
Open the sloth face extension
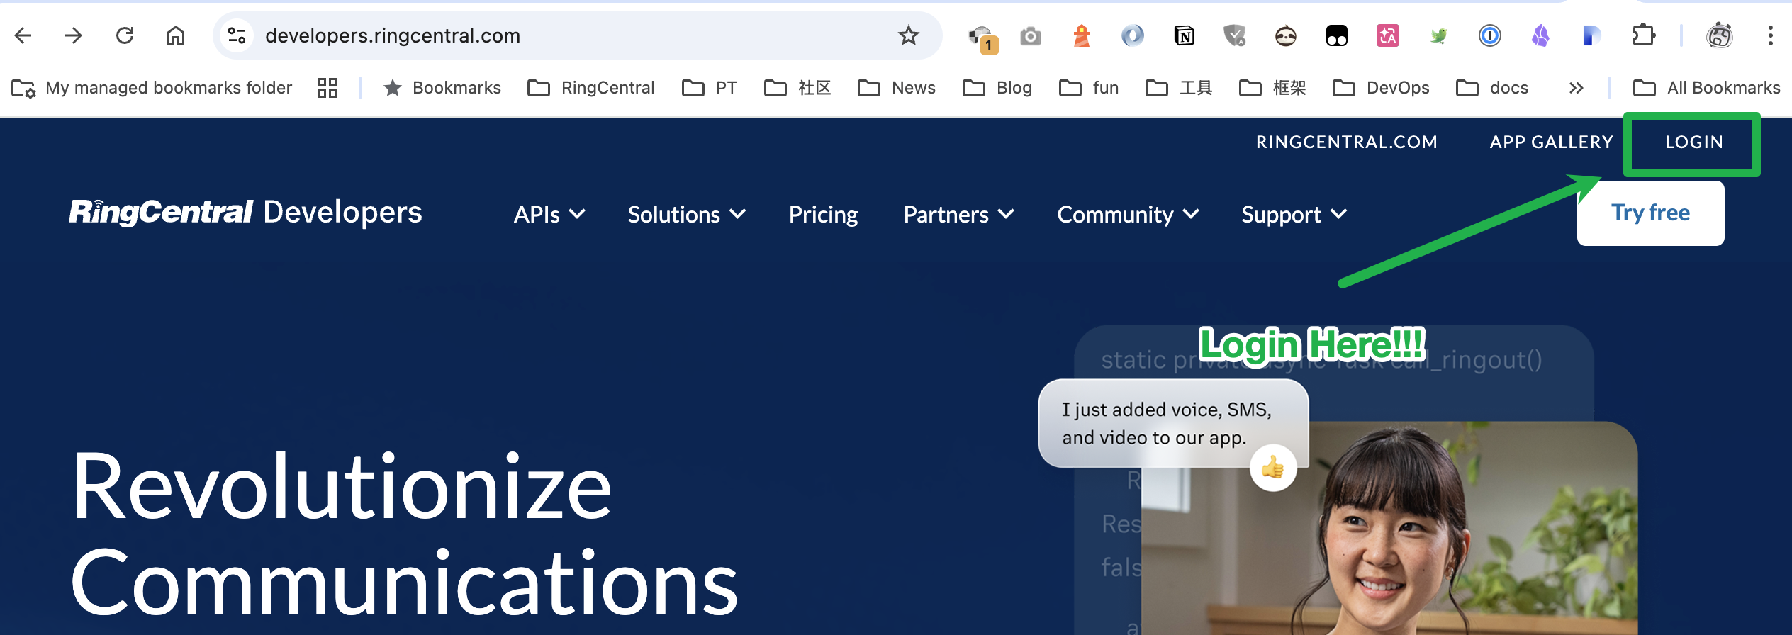point(1286,35)
